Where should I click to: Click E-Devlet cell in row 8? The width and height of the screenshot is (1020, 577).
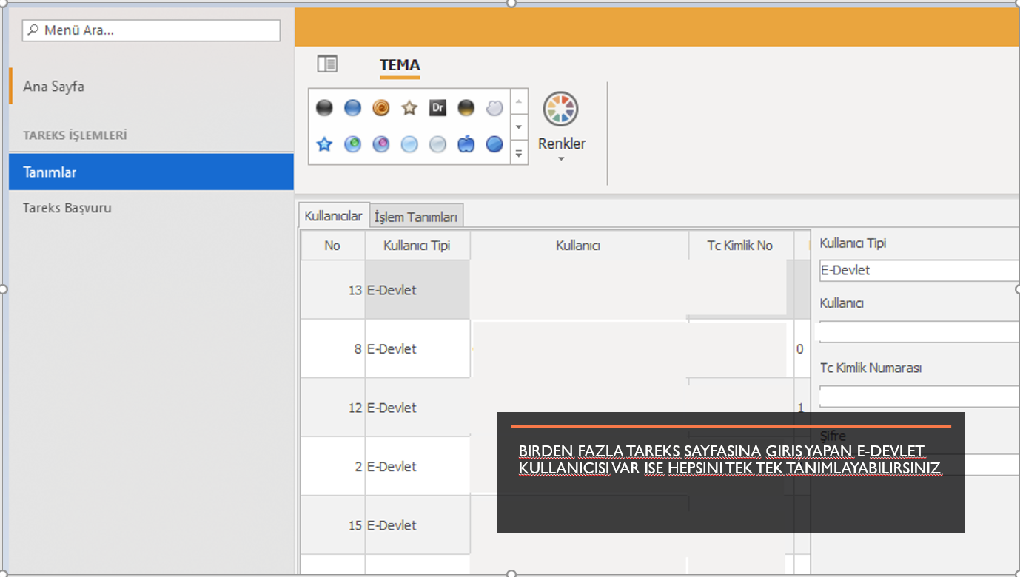[417, 349]
